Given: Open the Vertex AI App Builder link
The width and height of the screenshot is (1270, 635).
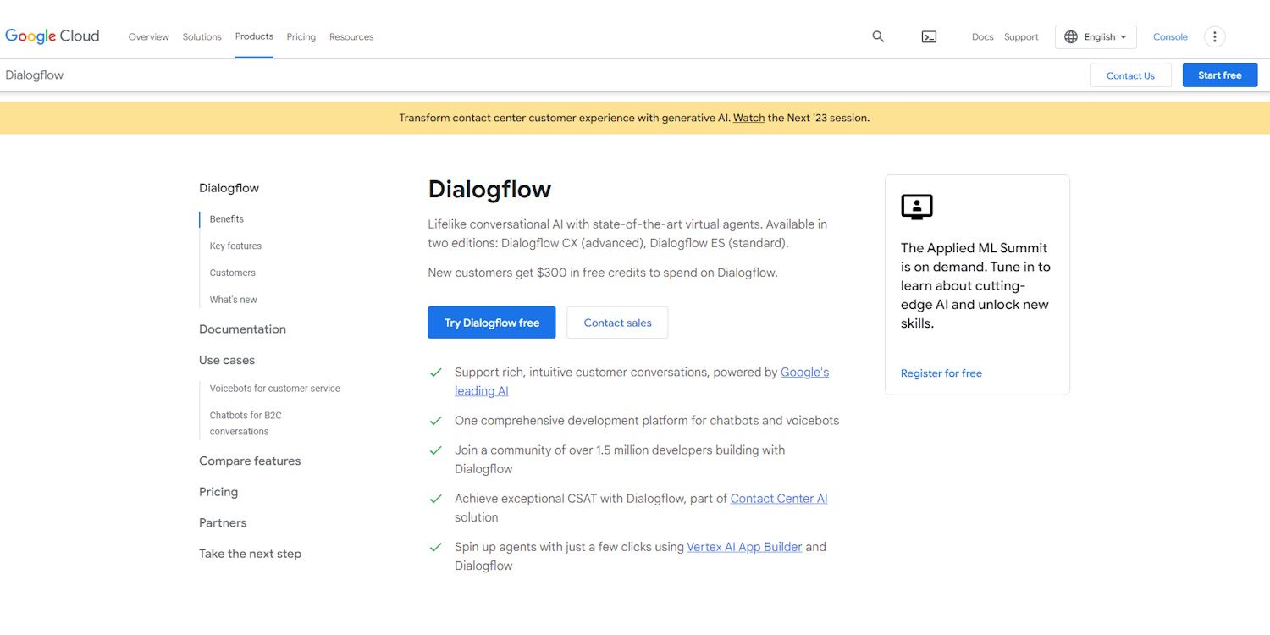Looking at the screenshot, I should pos(744,547).
